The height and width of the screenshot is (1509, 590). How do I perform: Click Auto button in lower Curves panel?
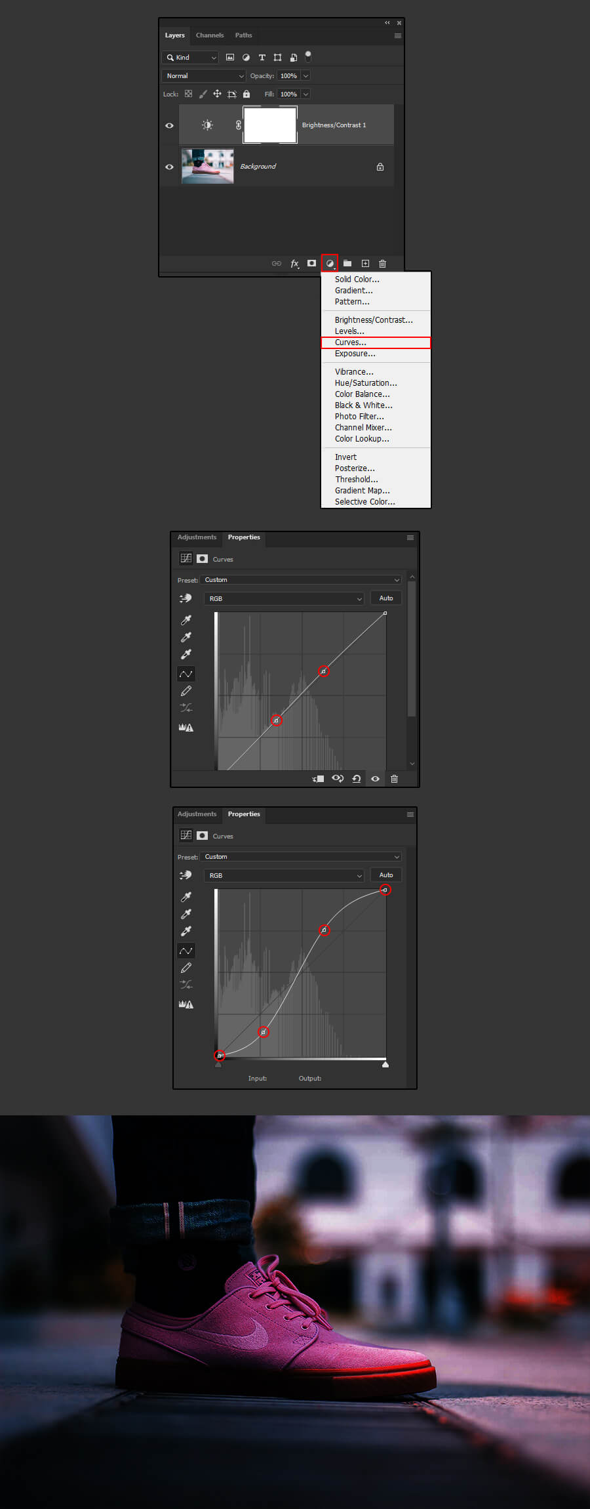tap(386, 875)
